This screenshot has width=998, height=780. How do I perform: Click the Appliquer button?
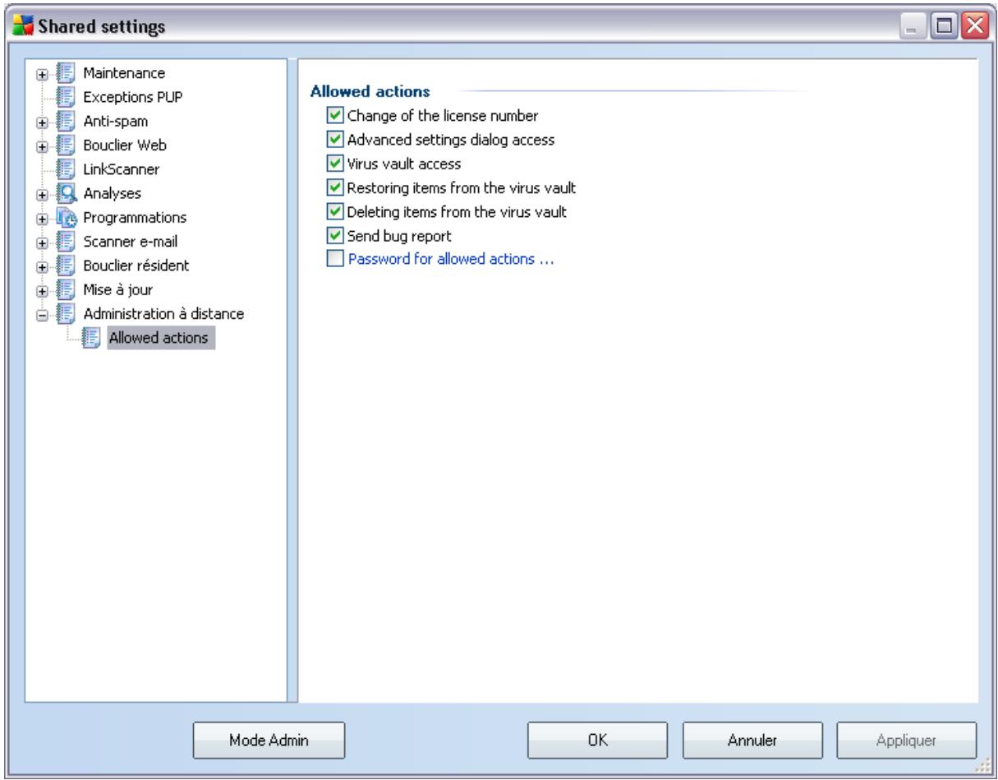click(907, 740)
